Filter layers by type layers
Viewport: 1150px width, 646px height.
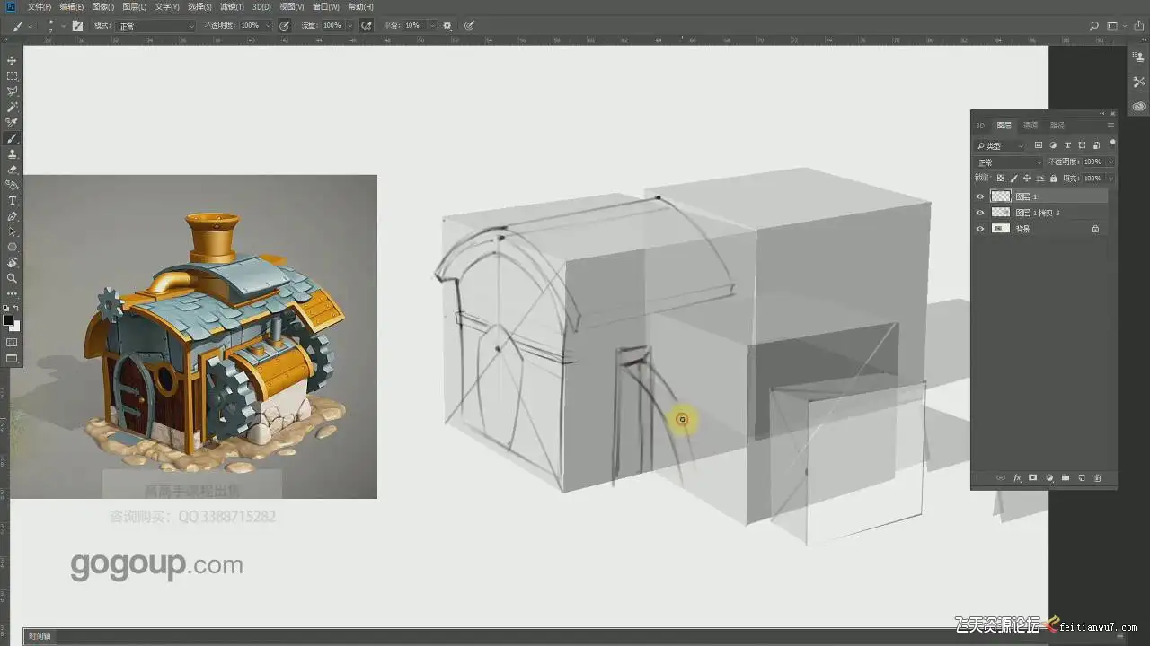click(x=1067, y=145)
